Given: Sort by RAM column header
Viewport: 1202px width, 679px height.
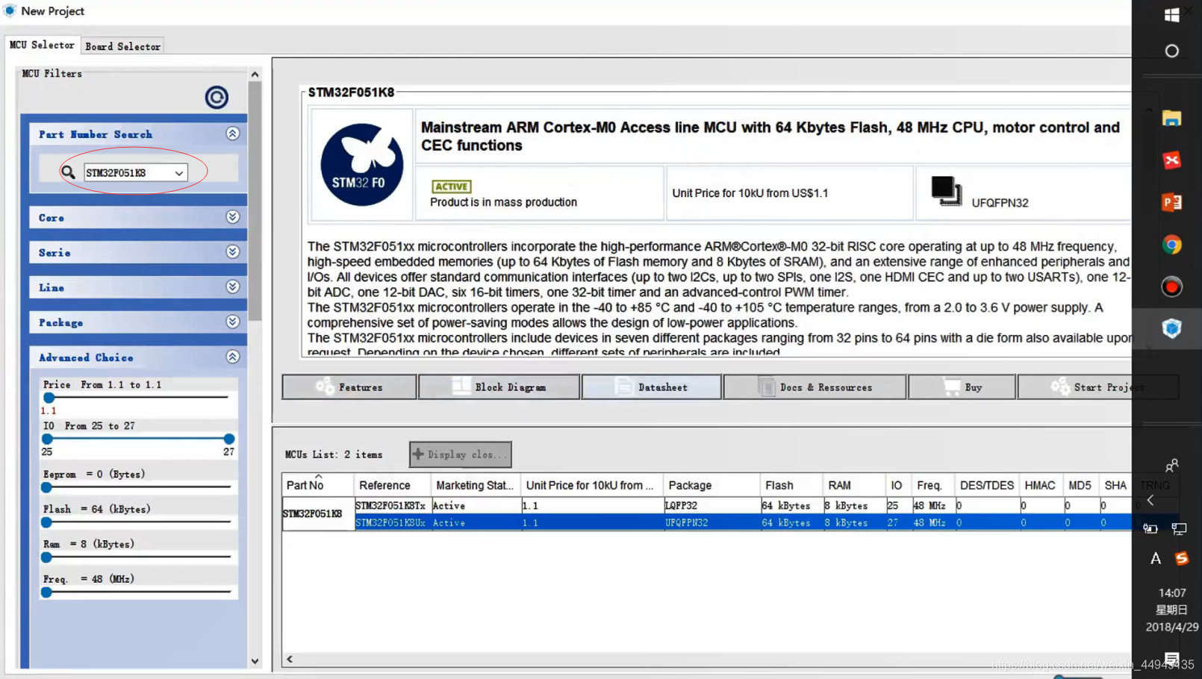Looking at the screenshot, I should coord(853,485).
